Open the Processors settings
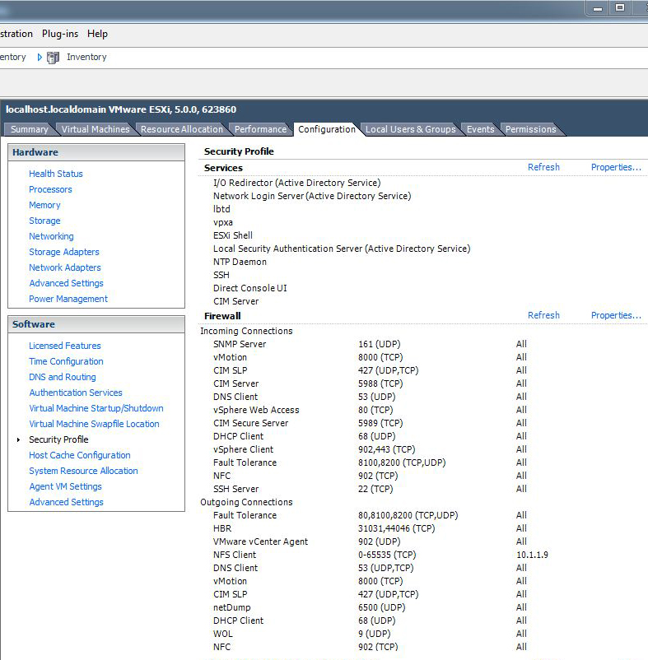This screenshot has height=660, width=648. (x=50, y=189)
